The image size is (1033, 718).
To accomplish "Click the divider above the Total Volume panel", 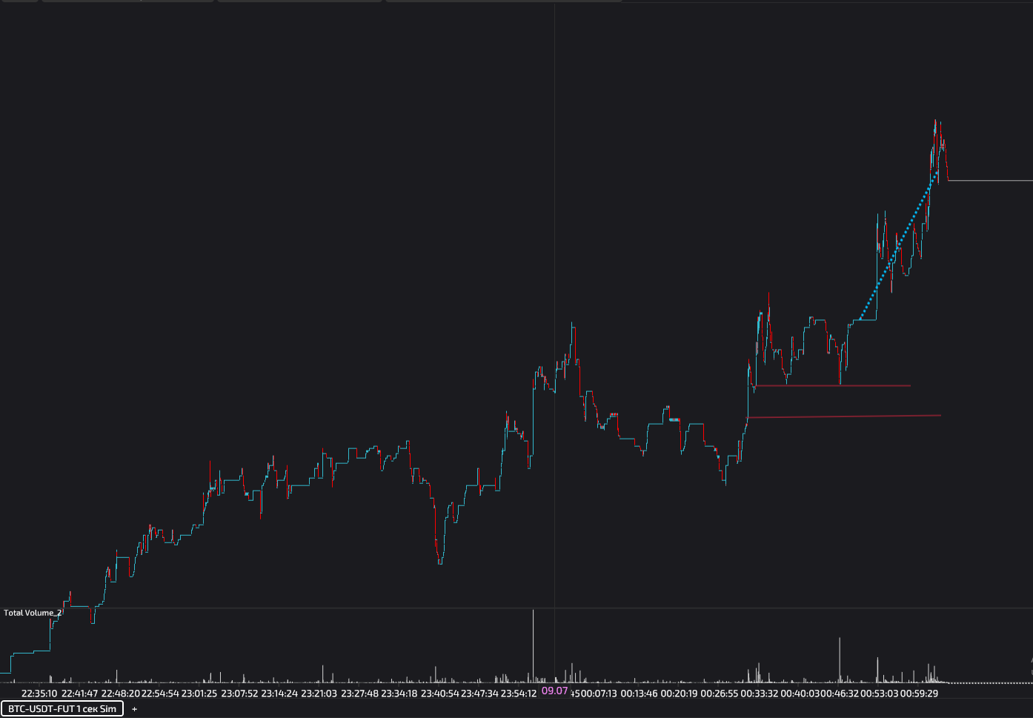I will click(x=516, y=608).
